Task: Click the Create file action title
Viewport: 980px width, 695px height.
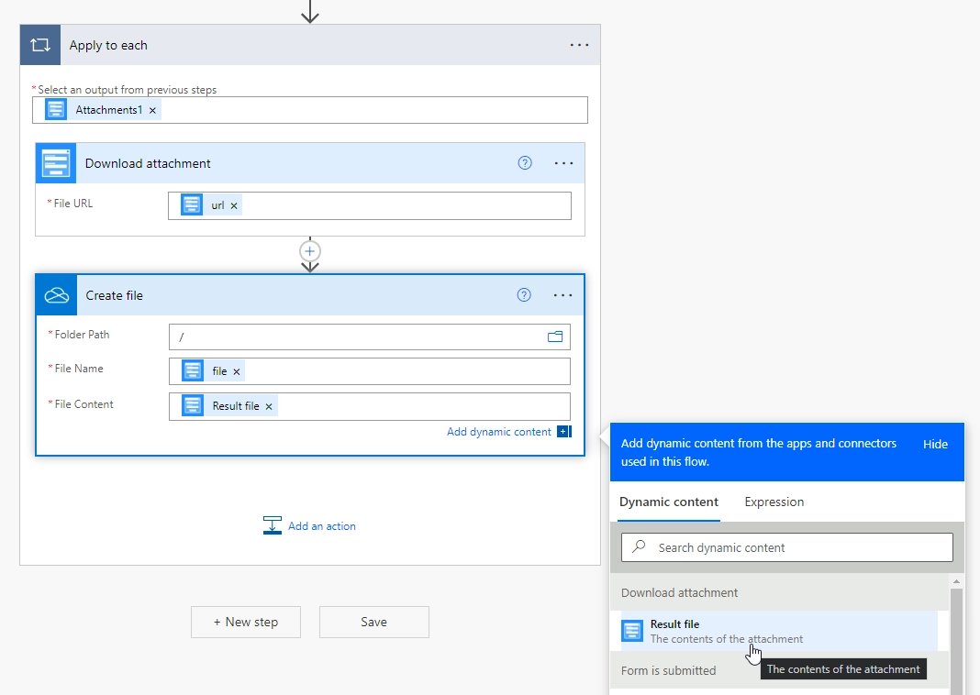Action: (x=115, y=295)
